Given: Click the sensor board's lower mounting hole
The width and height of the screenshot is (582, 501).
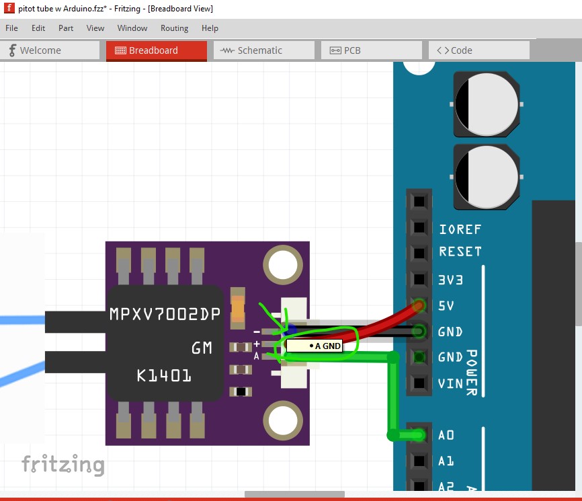Looking at the screenshot, I should [283, 421].
